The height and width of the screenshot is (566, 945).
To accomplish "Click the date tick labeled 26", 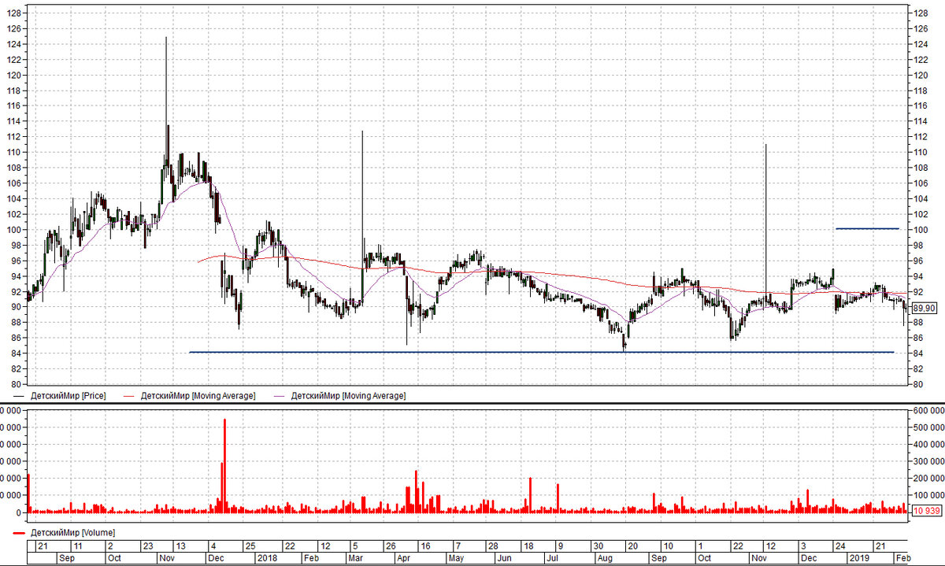I will (x=390, y=546).
